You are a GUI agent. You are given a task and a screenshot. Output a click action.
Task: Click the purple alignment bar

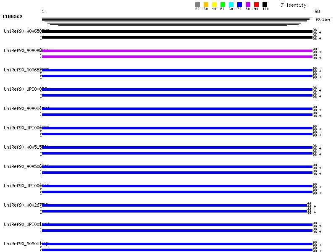[176, 51]
